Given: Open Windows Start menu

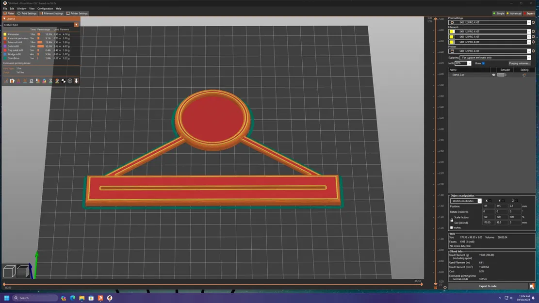Looking at the screenshot, I should [6, 298].
